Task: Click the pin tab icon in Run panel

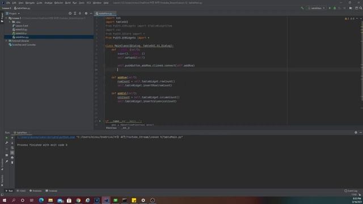Action: click(x=7, y=161)
